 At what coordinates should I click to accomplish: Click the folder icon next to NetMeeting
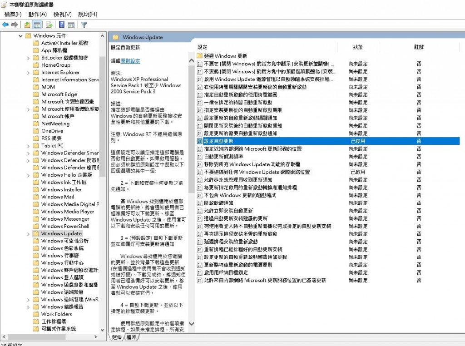(x=36, y=124)
